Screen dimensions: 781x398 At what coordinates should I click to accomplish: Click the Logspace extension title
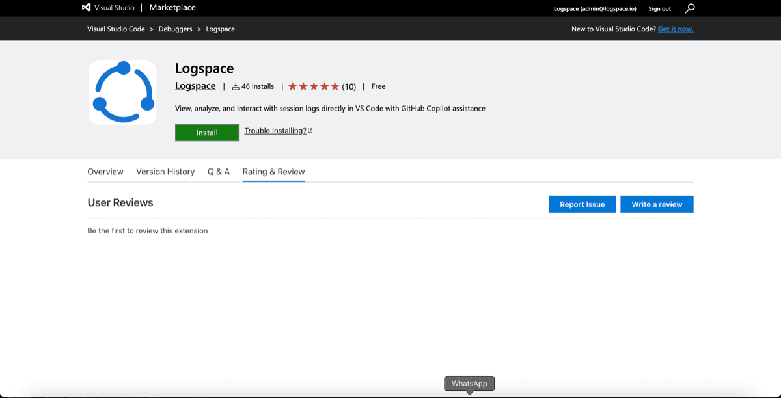coord(204,68)
